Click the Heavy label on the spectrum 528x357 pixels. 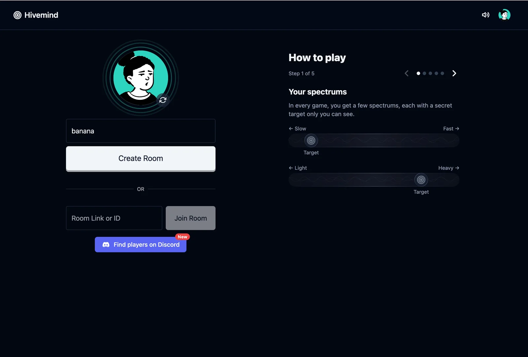[445, 168]
